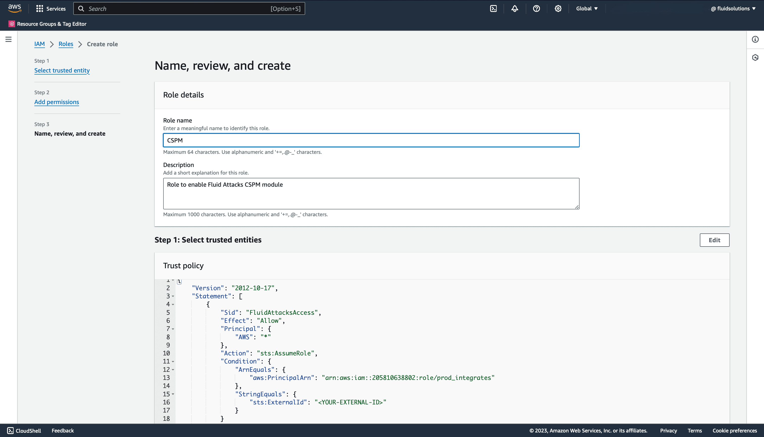Click the "Sid": "FluidAttacksAccess" policy line
The image size is (764, 437).
(x=271, y=312)
